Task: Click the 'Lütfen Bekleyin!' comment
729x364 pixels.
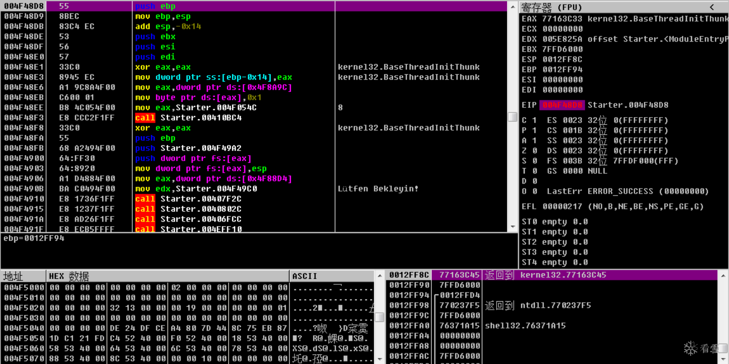Action: pyautogui.click(x=378, y=189)
